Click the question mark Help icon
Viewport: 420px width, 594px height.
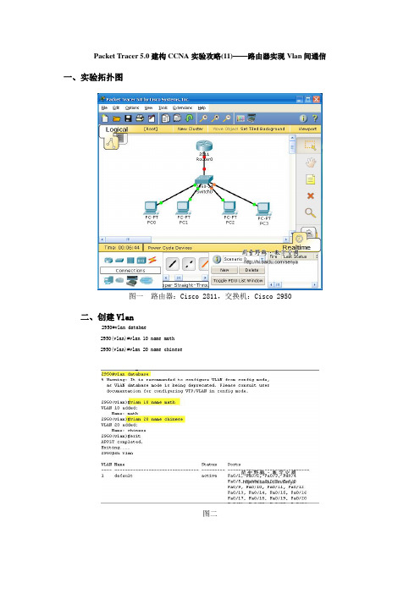click(315, 118)
